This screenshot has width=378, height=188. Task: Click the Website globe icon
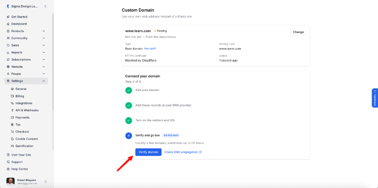(x=8, y=67)
